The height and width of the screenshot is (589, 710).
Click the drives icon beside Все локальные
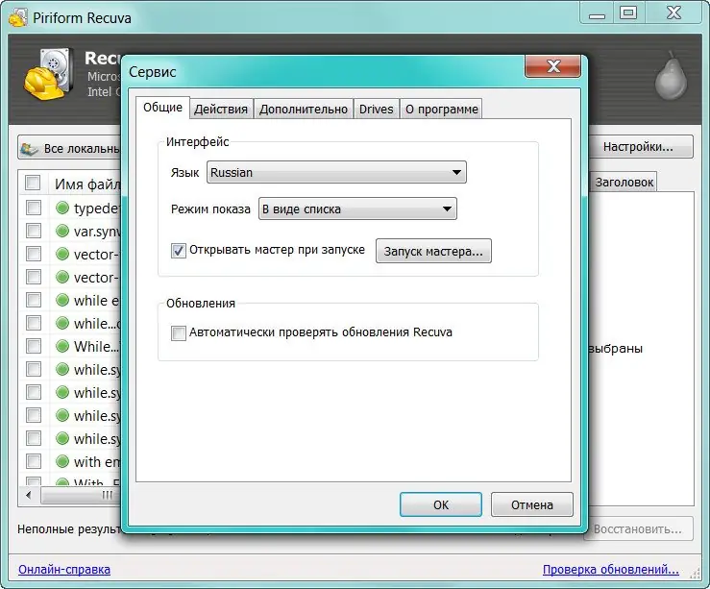[30, 149]
